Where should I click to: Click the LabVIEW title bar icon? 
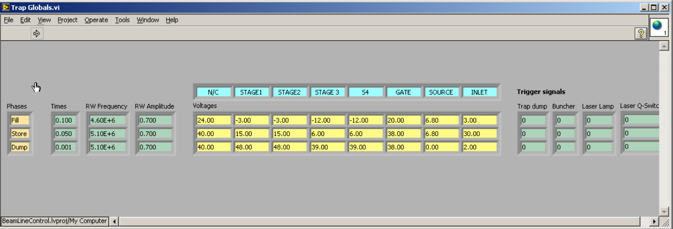(6, 7)
